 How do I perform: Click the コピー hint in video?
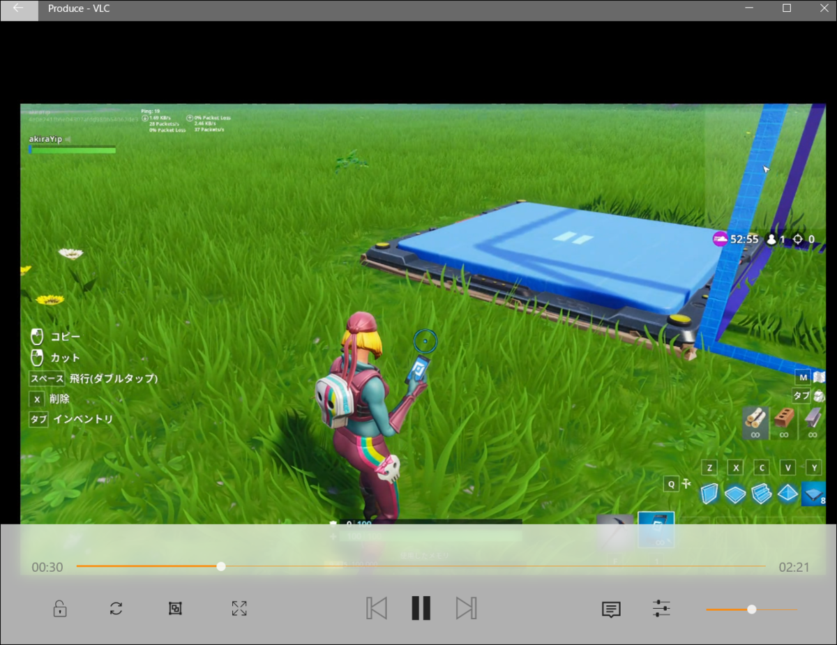pos(65,337)
